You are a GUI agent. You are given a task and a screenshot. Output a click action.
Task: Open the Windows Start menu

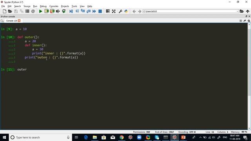[x=4, y=137]
